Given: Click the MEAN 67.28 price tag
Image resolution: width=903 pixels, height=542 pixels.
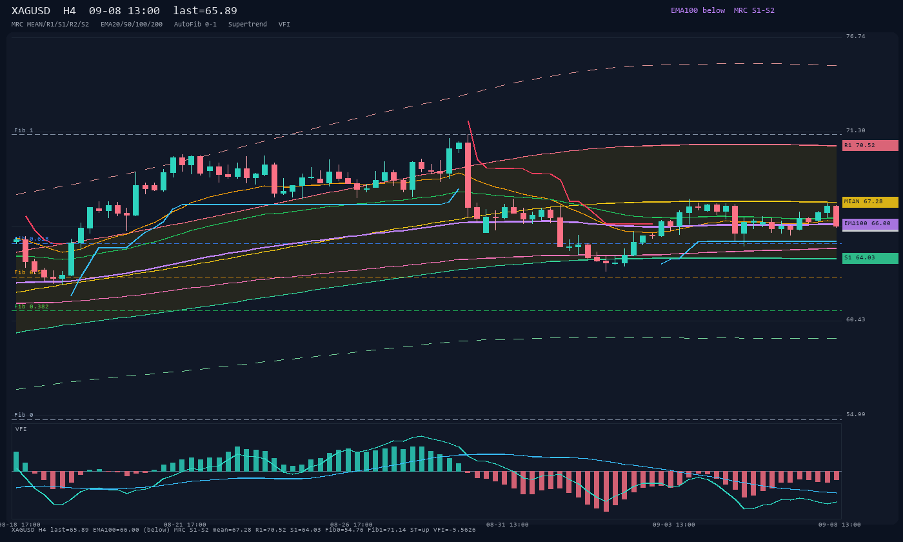Looking at the screenshot, I should 870,202.
